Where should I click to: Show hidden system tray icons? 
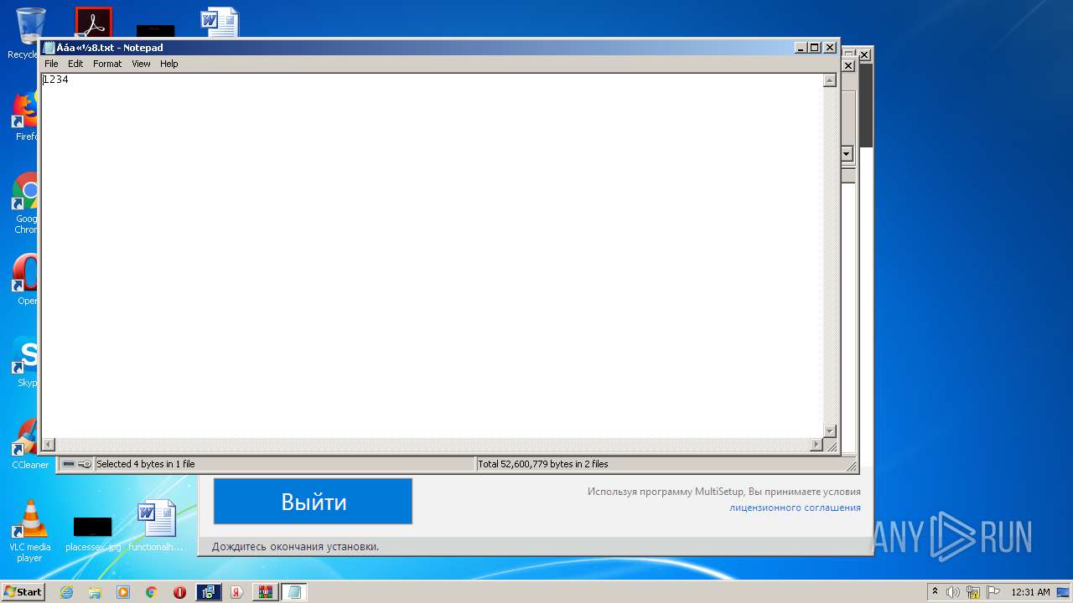(x=936, y=591)
